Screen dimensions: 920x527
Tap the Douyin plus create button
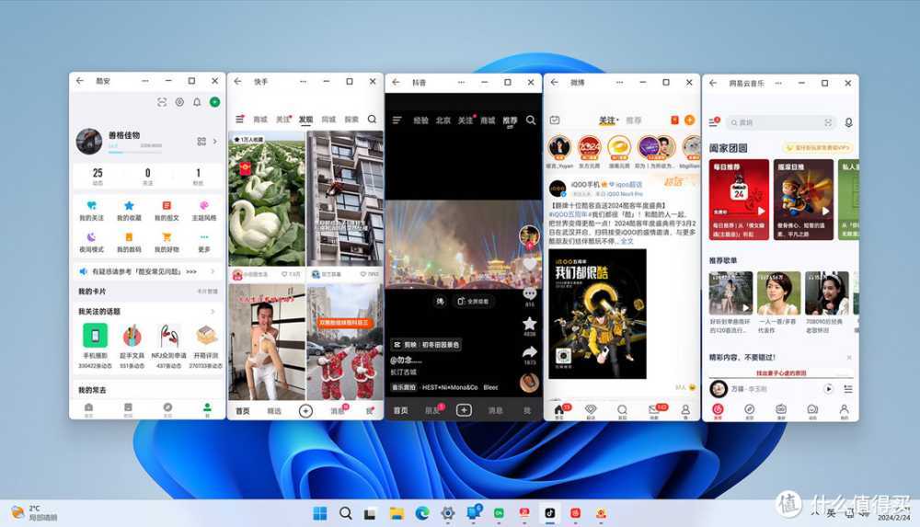pos(464,410)
